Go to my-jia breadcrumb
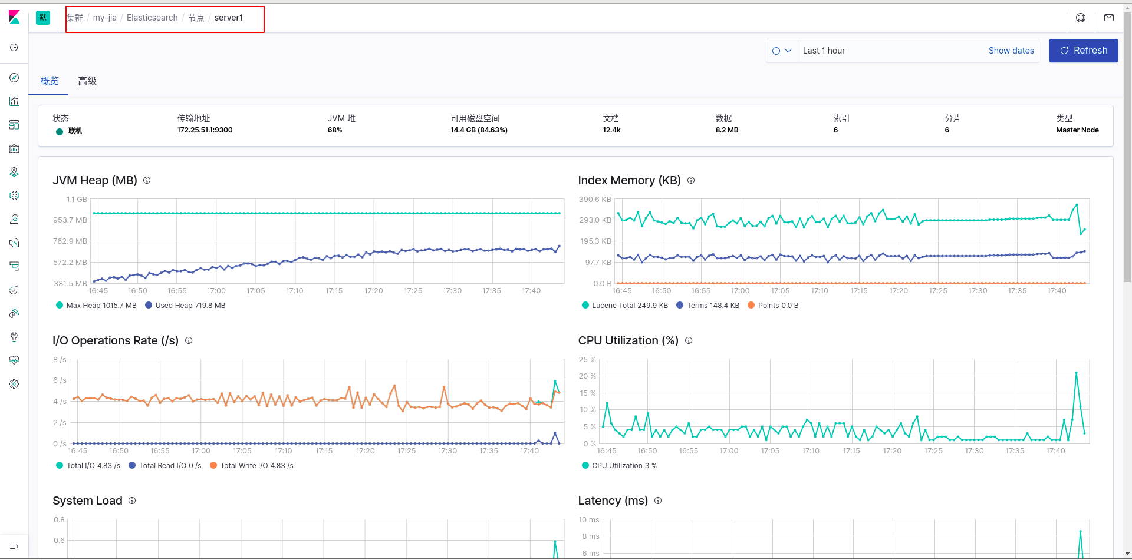The height and width of the screenshot is (560, 1132). (x=105, y=18)
